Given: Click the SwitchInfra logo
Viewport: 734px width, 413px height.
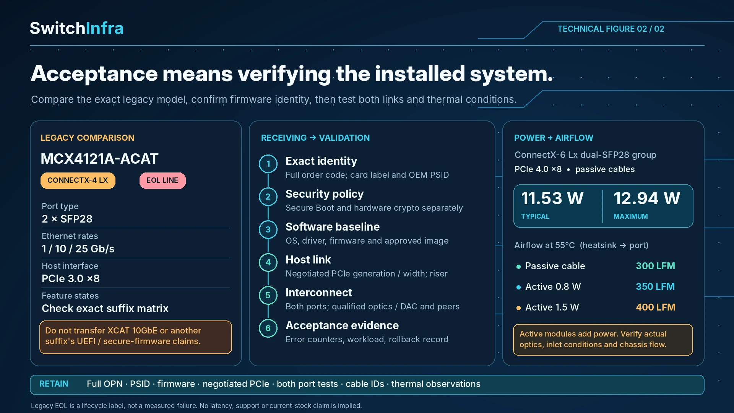Looking at the screenshot, I should pos(77,28).
